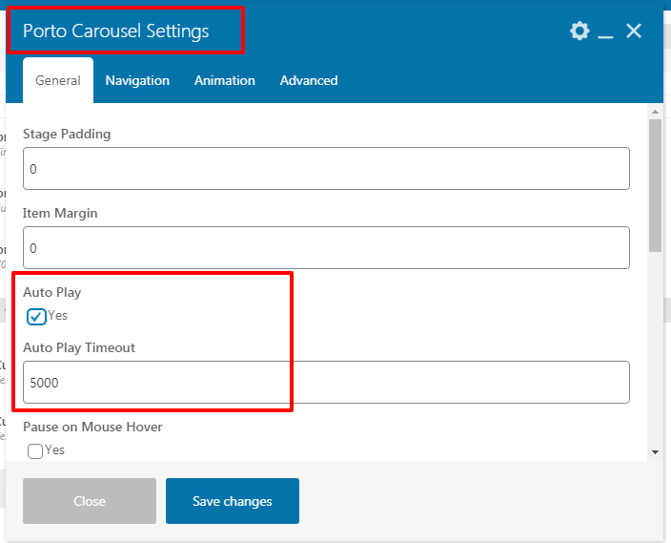The image size is (671, 543).
Task: Click the vertical scrollbar thumb
Action: (655, 186)
